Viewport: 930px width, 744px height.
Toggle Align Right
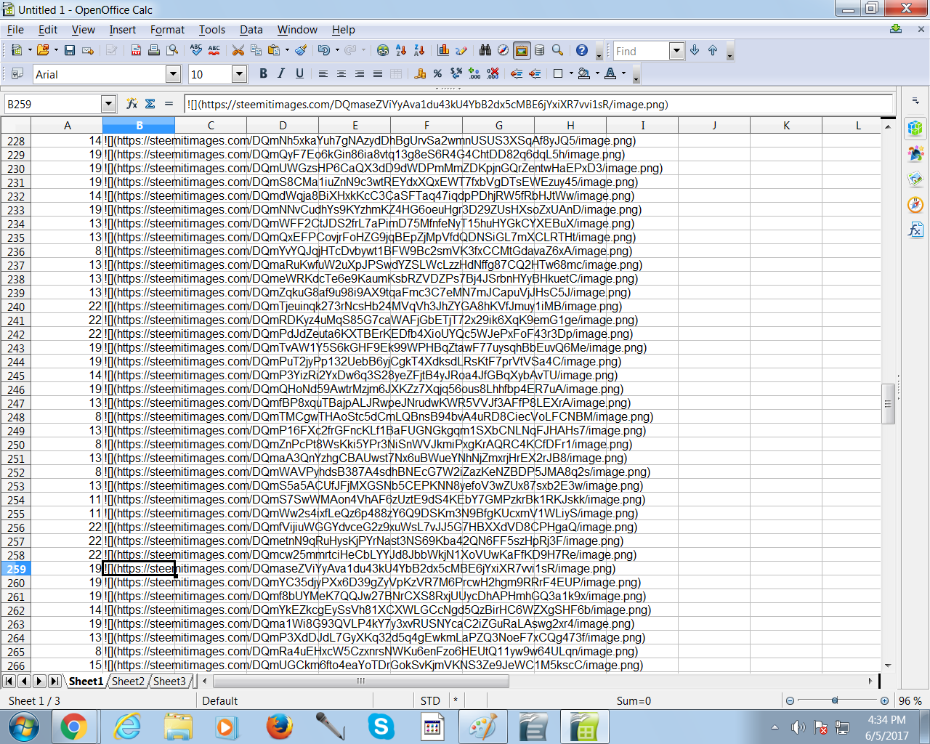360,73
